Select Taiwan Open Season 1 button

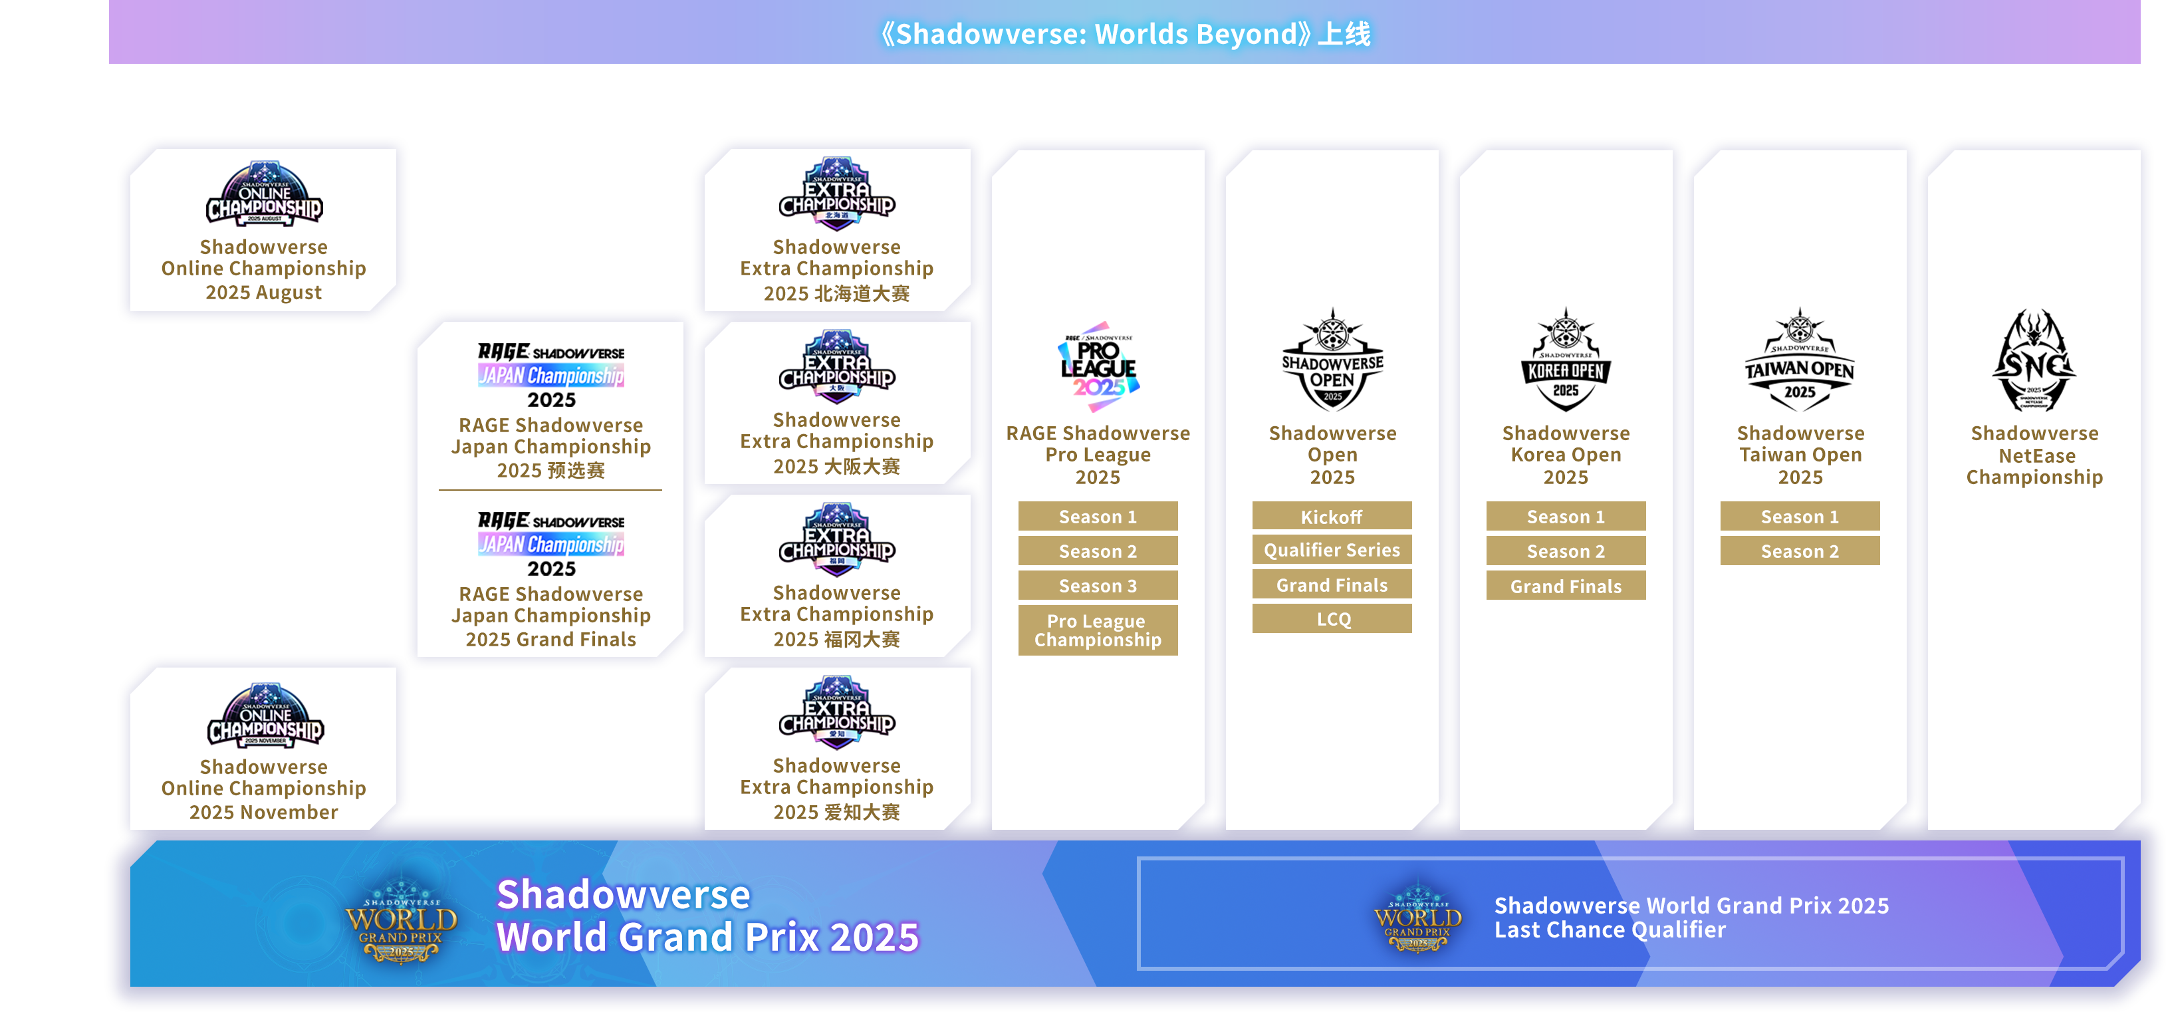(x=1800, y=517)
